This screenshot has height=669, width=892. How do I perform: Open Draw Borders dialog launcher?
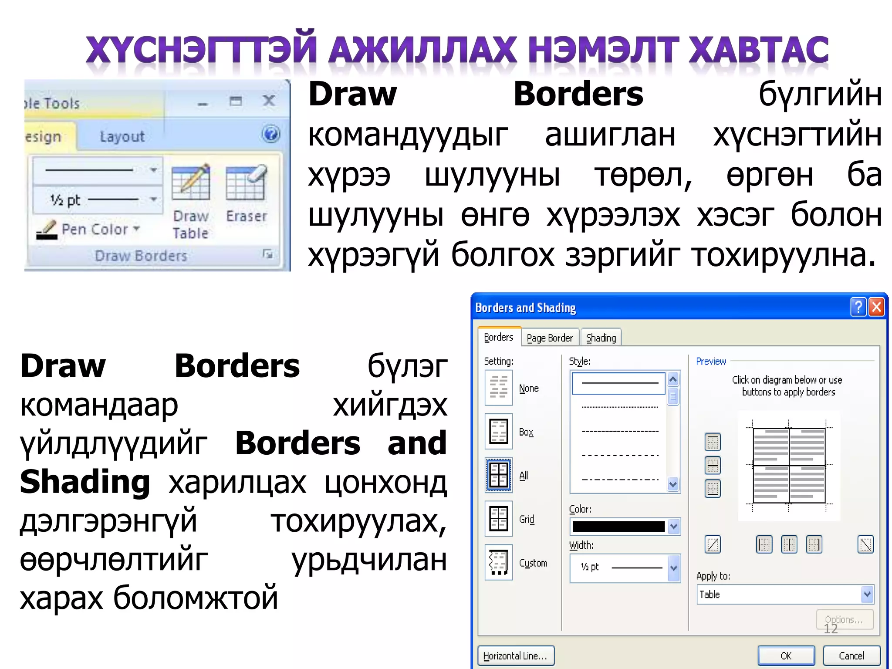(x=268, y=254)
